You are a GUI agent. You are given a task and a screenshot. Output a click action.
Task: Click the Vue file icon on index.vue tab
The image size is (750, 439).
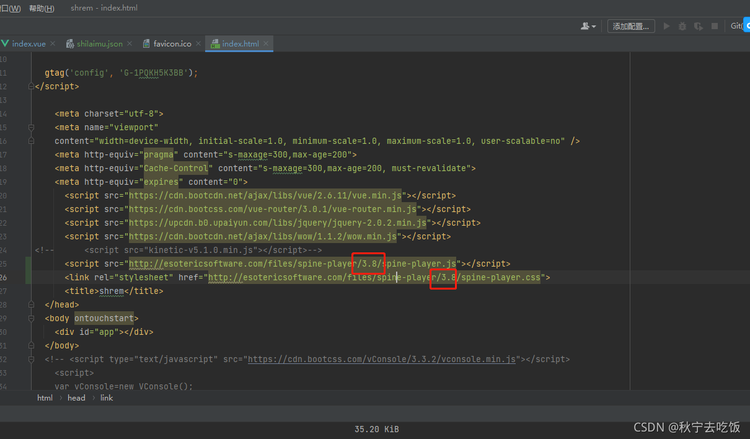[x=6, y=44]
